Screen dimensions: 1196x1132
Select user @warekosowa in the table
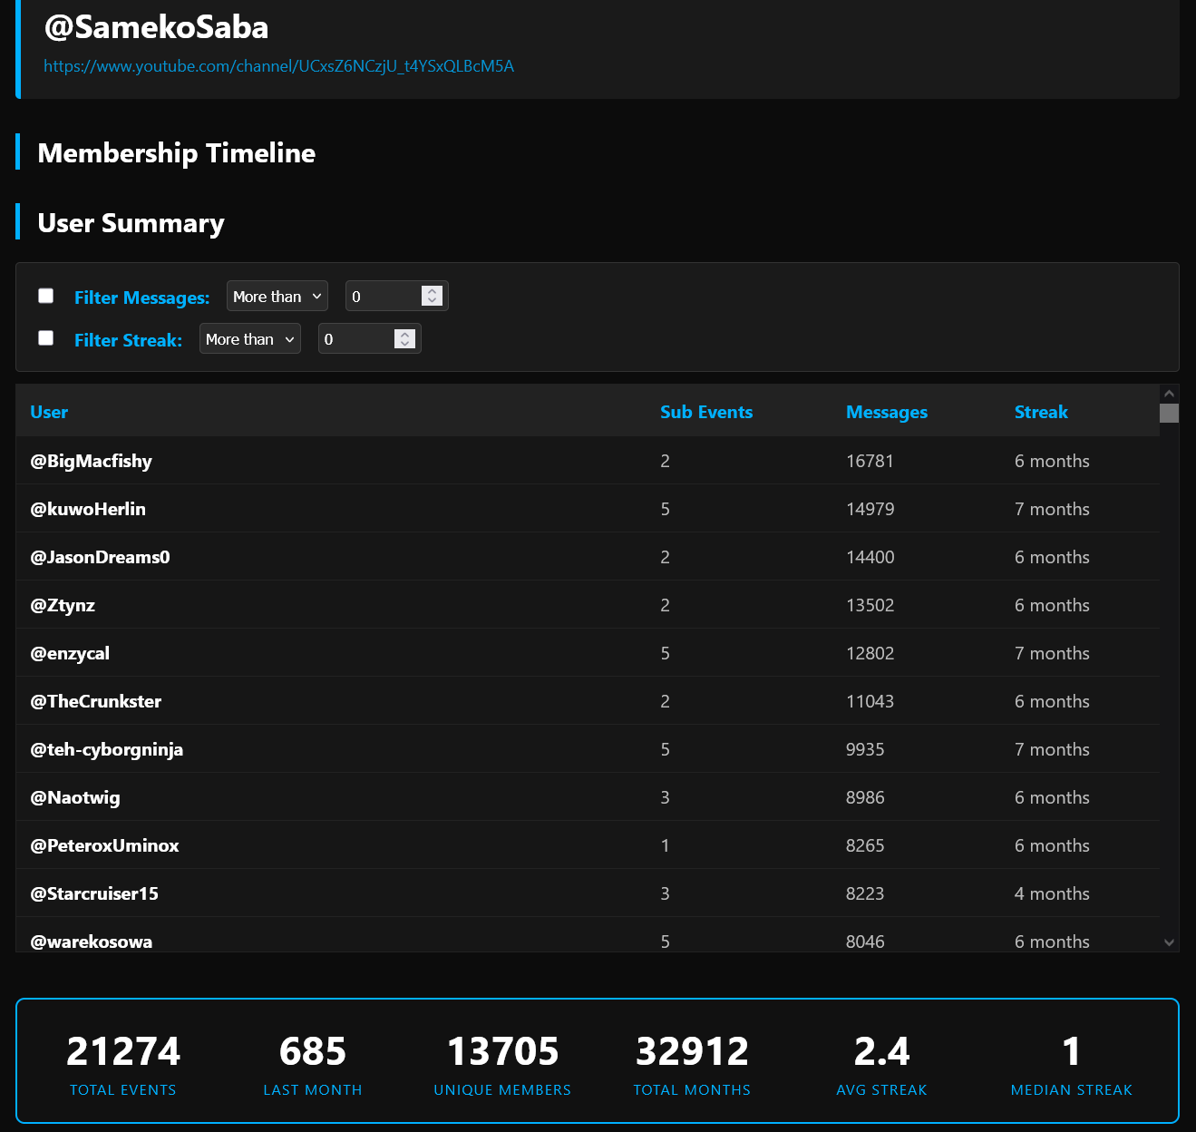pos(92,942)
